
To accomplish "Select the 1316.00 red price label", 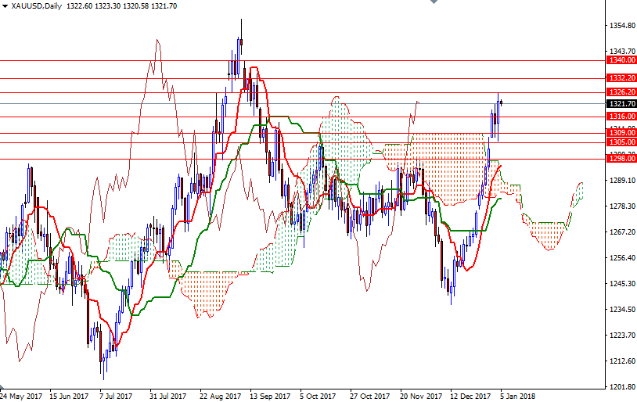I will click(x=621, y=117).
